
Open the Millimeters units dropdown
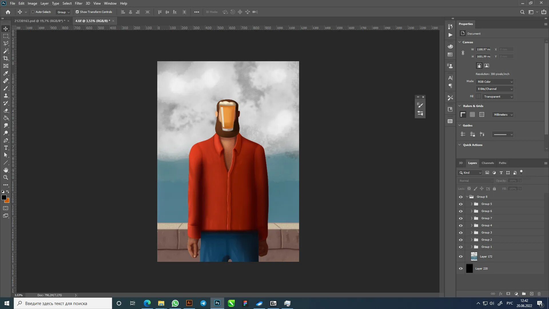click(x=503, y=115)
